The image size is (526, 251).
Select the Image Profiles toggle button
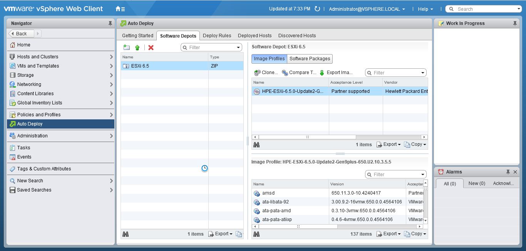[269, 59]
